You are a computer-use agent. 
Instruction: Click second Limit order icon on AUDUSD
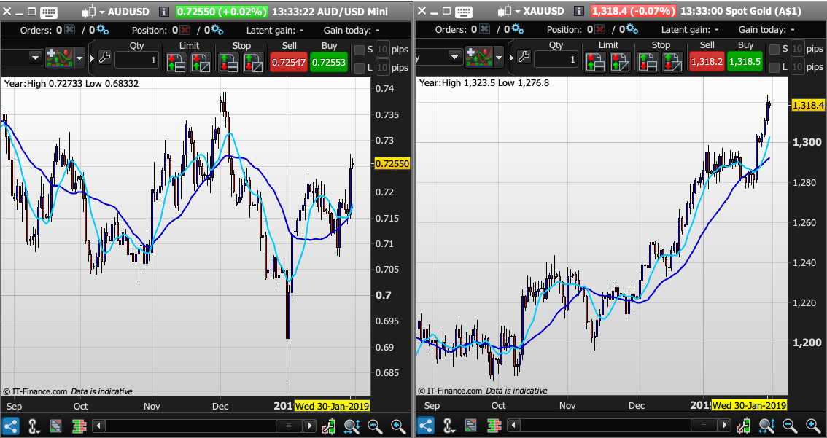[x=201, y=62]
